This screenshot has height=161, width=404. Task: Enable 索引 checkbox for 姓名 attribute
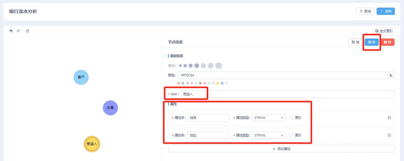tap(291, 118)
